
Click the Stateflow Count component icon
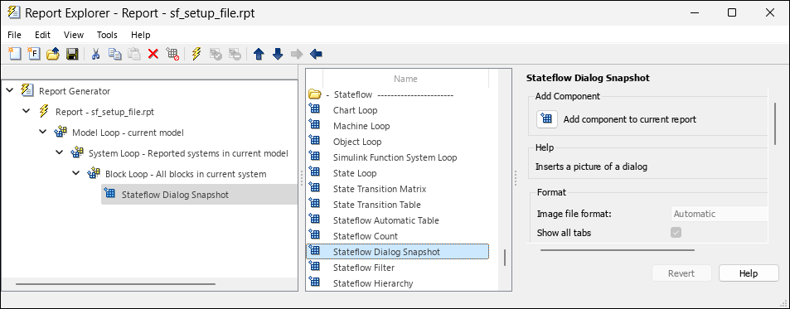[314, 235]
